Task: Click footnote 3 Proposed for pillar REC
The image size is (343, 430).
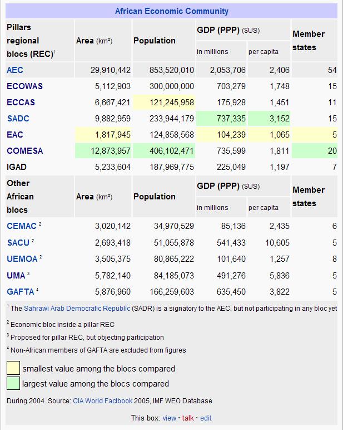Action: coord(86,337)
